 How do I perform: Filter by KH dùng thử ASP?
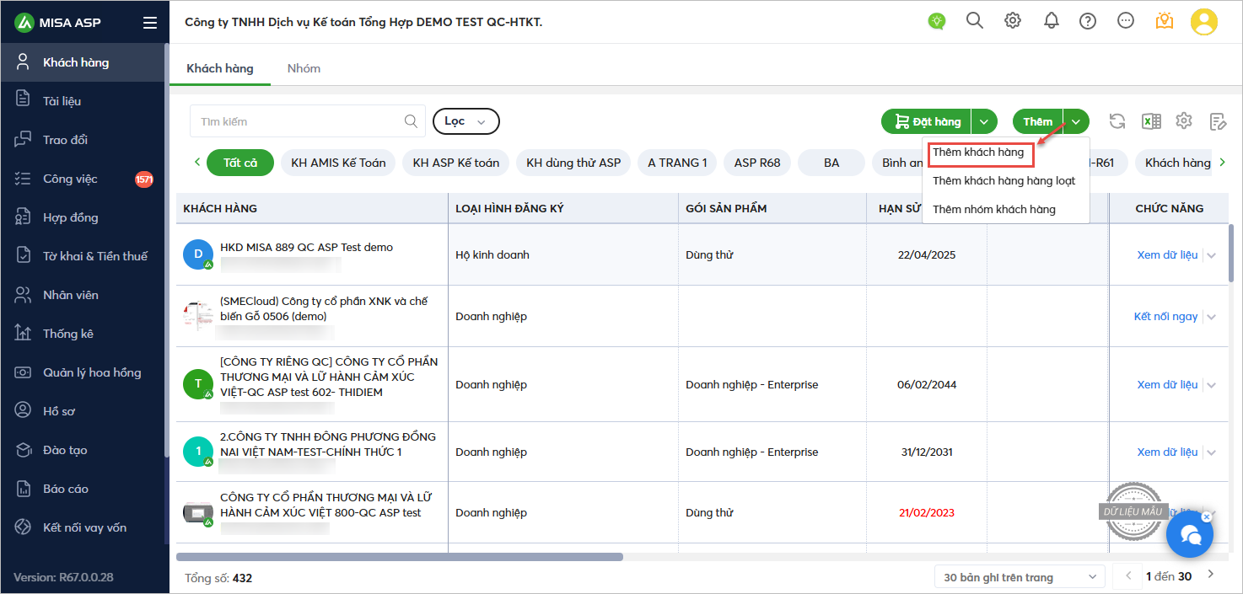click(x=573, y=163)
